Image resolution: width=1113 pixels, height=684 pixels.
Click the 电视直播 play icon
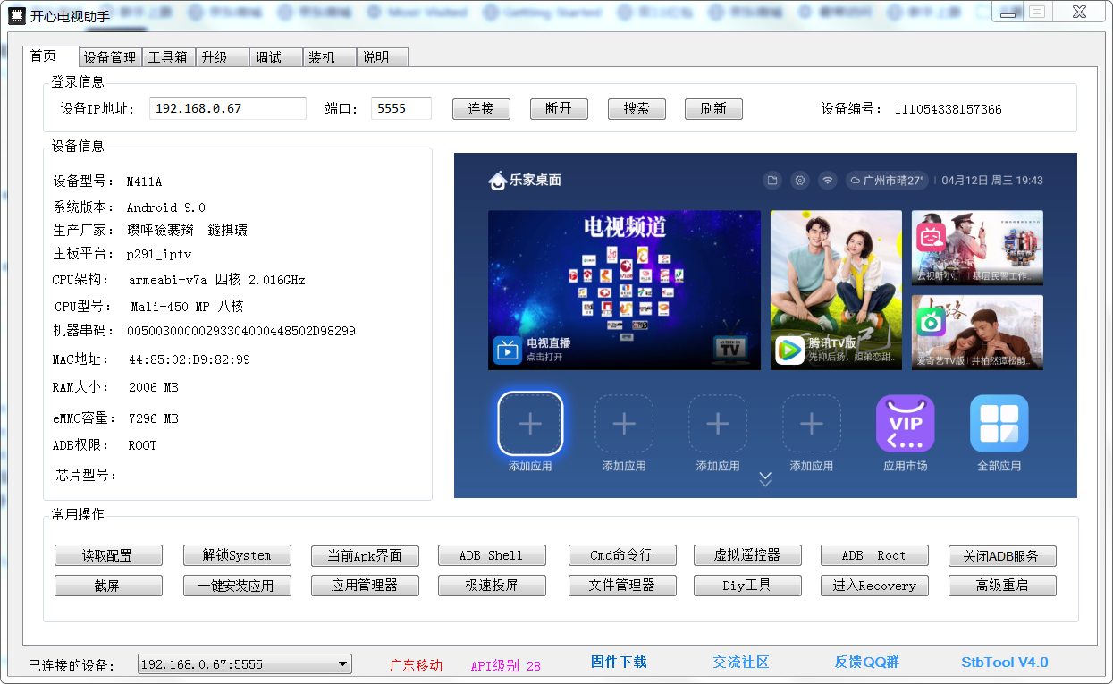coord(505,349)
